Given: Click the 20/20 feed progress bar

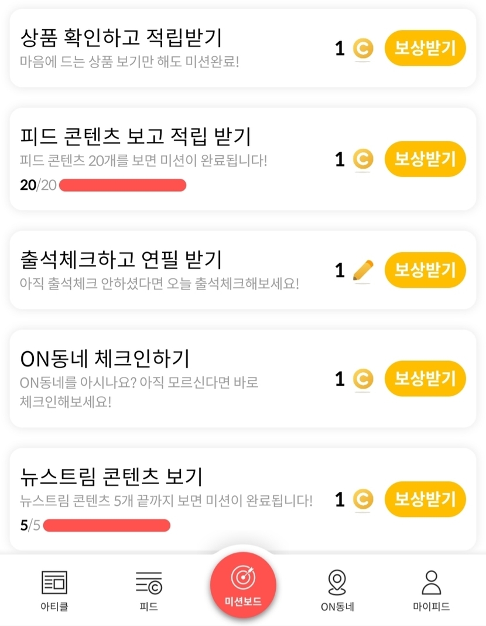Looking at the screenshot, I should tap(122, 186).
